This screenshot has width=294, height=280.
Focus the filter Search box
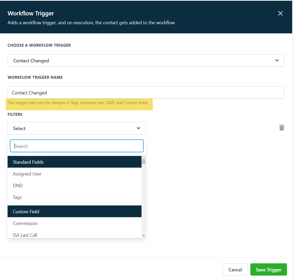click(x=77, y=146)
